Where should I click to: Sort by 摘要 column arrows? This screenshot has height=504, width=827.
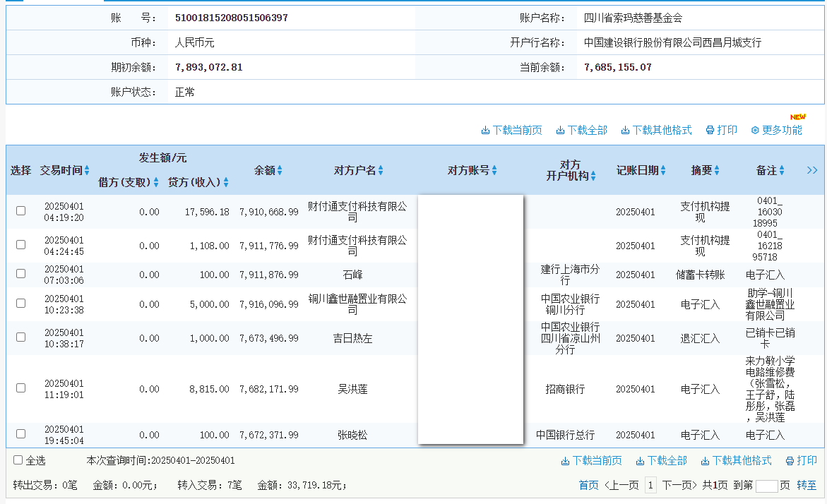tap(717, 170)
